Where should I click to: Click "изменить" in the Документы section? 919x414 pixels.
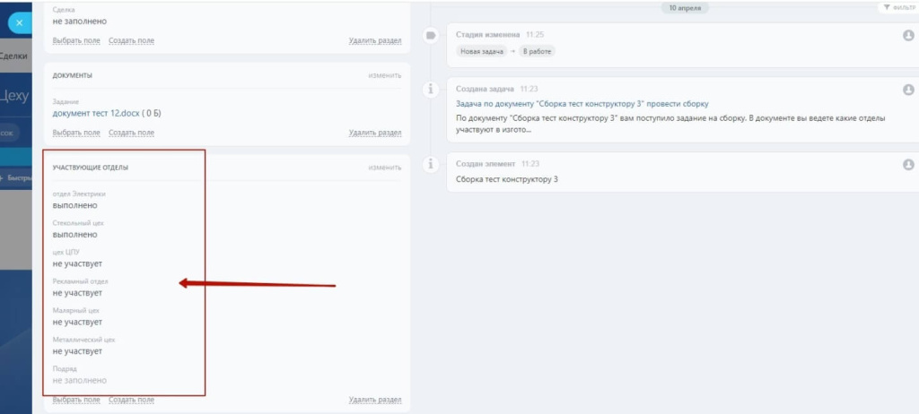point(384,75)
